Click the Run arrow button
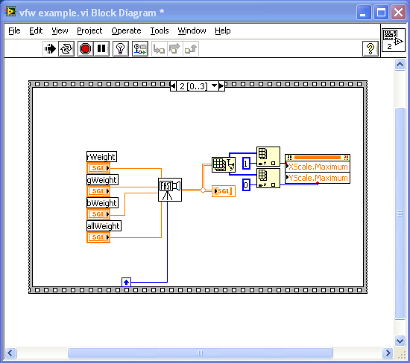The height and width of the screenshot is (363, 410). (50, 49)
